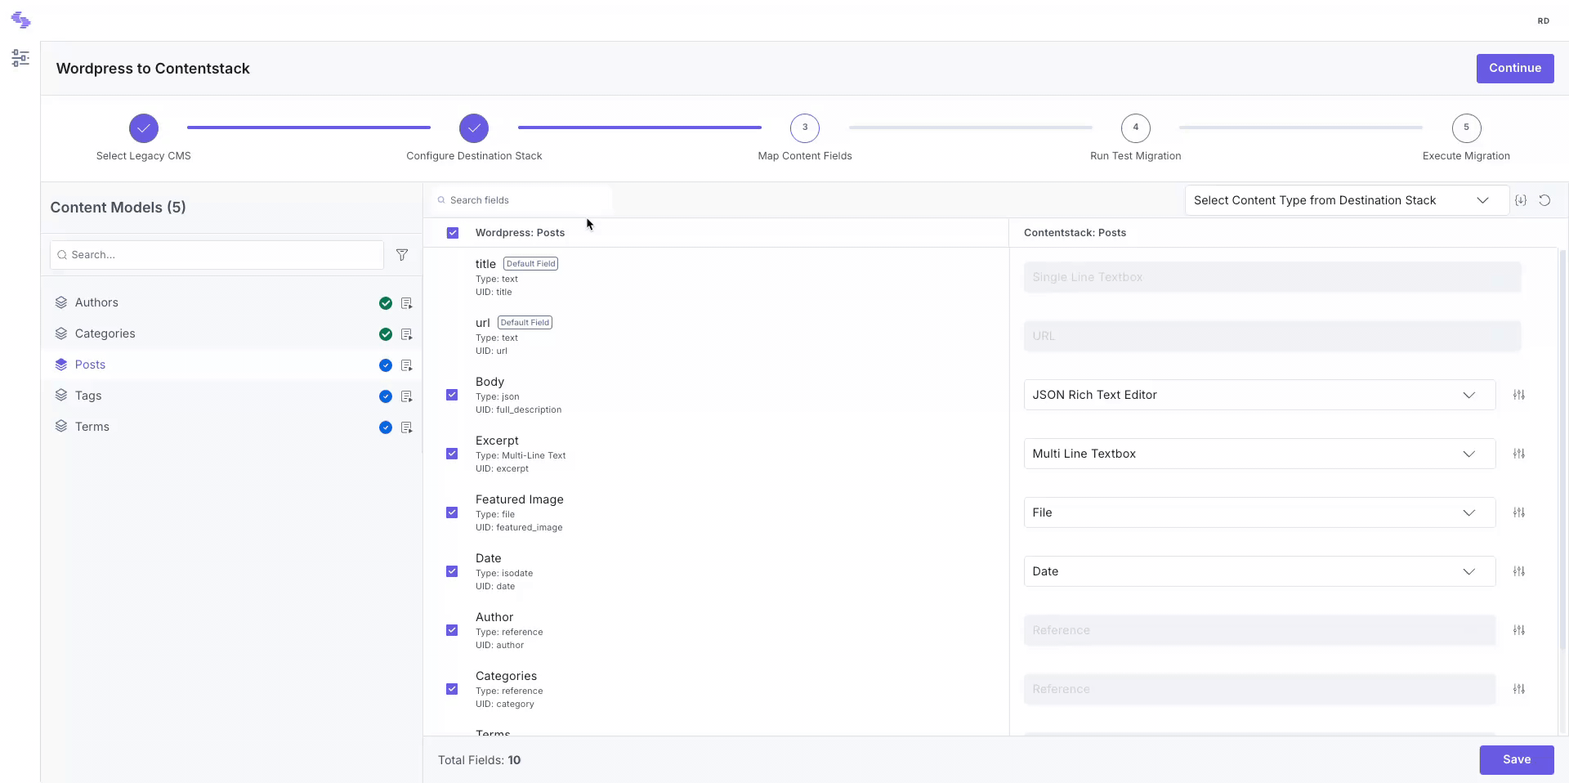1569x783 pixels.
Task: Open Select Content Type from Destination Stack dropdown
Action: [1346, 200]
